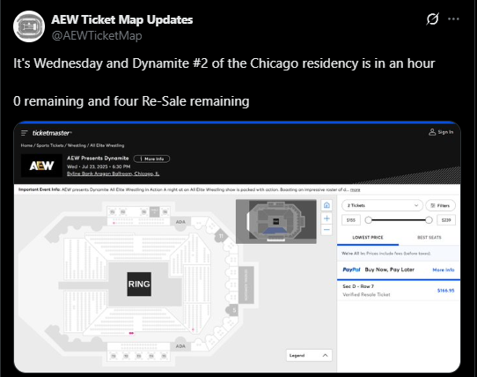Click the Sign In user icon

pos(432,132)
